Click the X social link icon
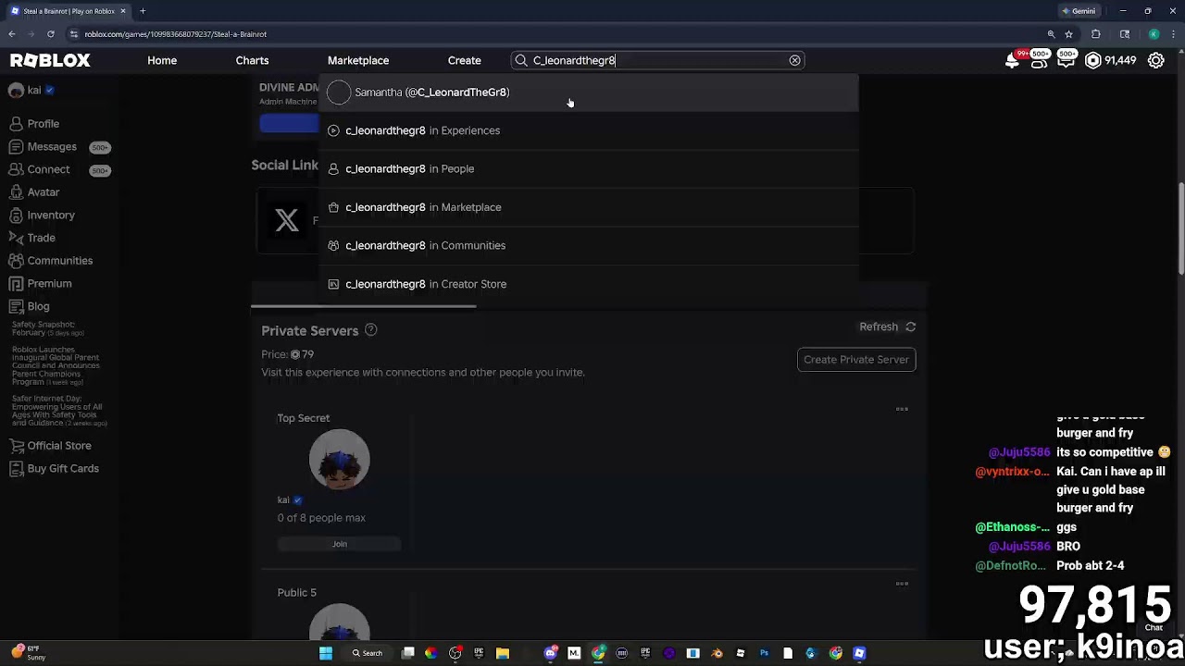 point(287,220)
